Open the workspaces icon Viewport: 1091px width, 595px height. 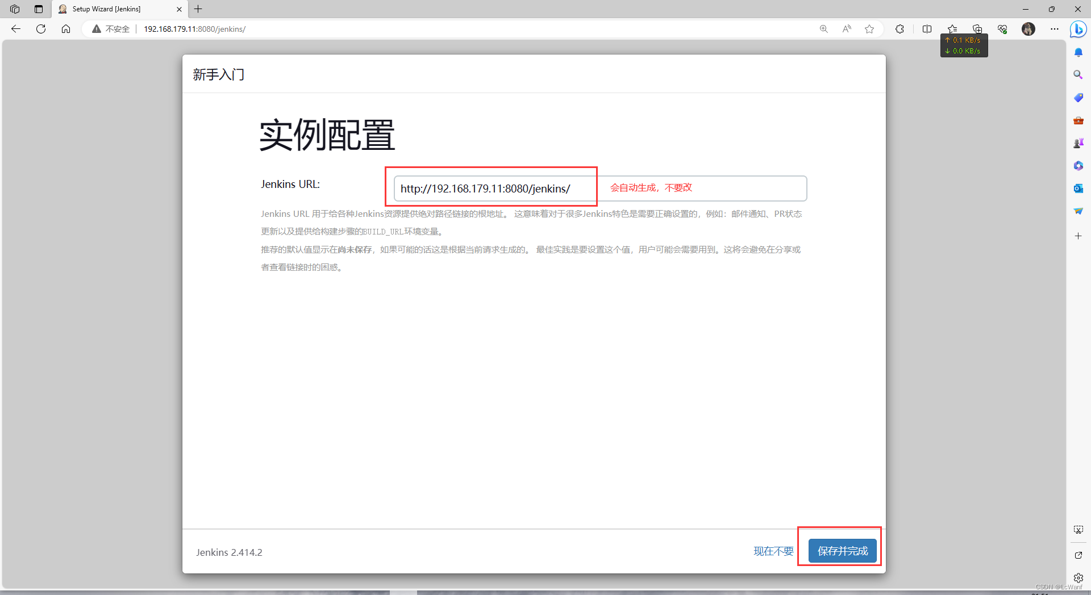pyautogui.click(x=15, y=9)
